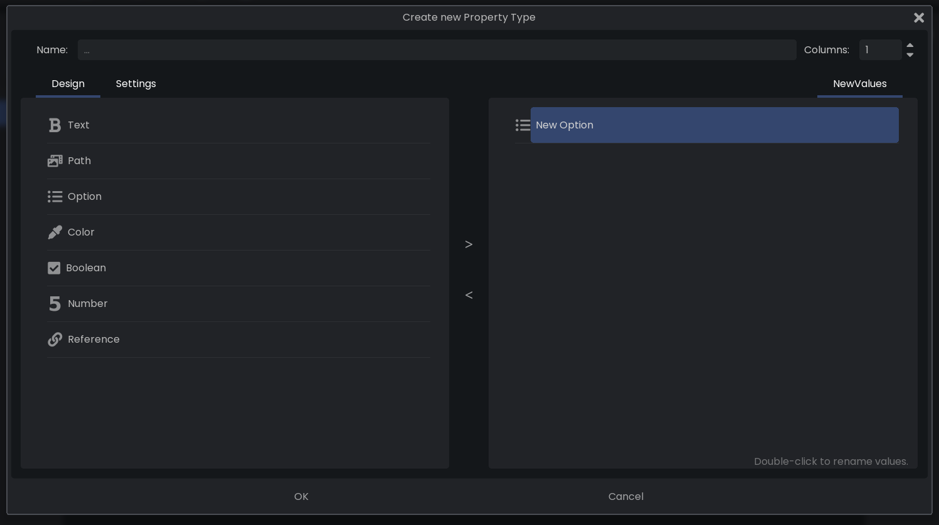Add selected type with the > button
Viewport: 939px width, 525px height.
(x=469, y=244)
